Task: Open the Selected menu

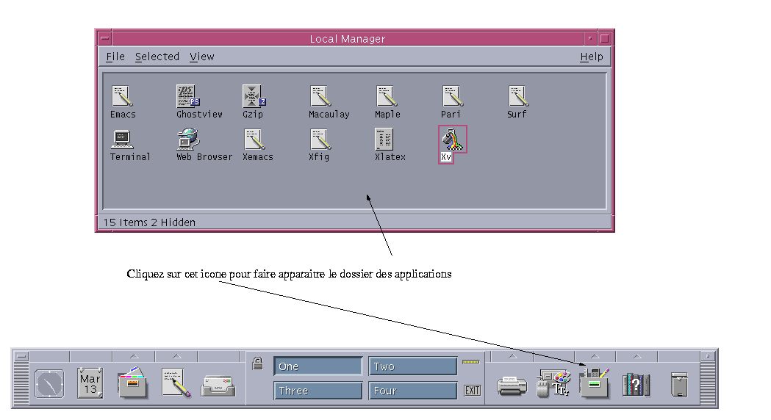Action: (x=157, y=57)
